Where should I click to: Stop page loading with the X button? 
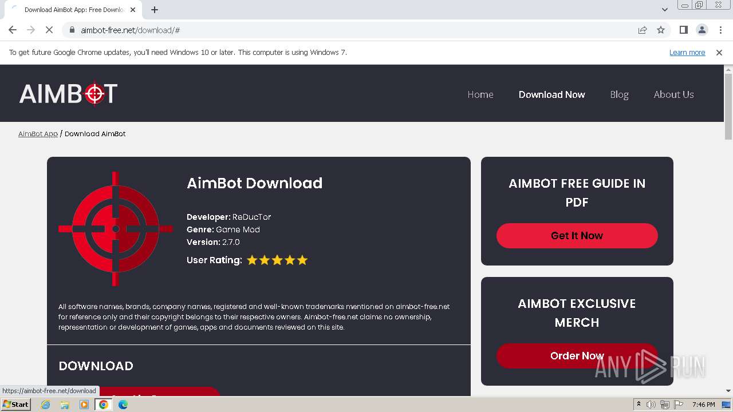pyautogui.click(x=49, y=30)
